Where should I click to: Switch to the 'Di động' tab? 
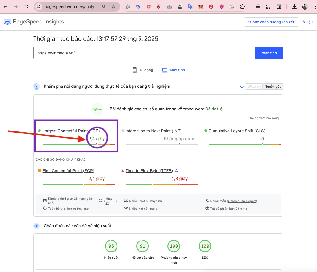tap(143, 70)
